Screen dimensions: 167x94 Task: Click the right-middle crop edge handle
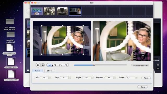tap(83, 40)
